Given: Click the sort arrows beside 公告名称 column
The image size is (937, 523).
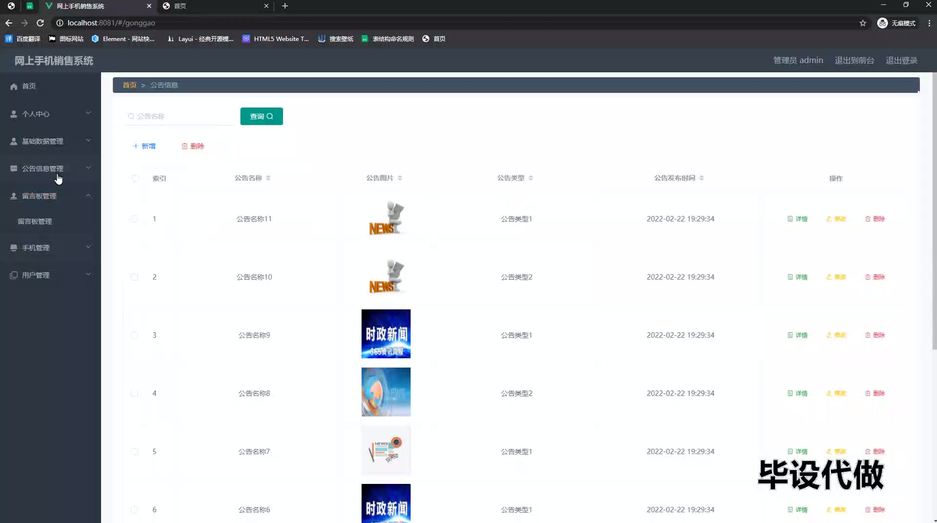Looking at the screenshot, I should pos(268,178).
